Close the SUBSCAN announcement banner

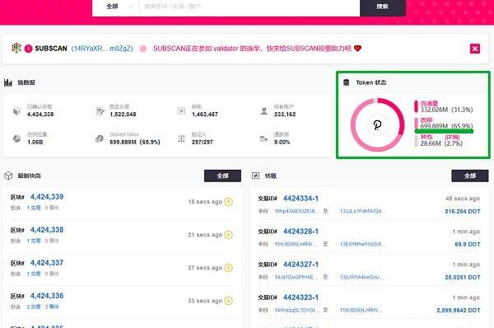(475, 49)
